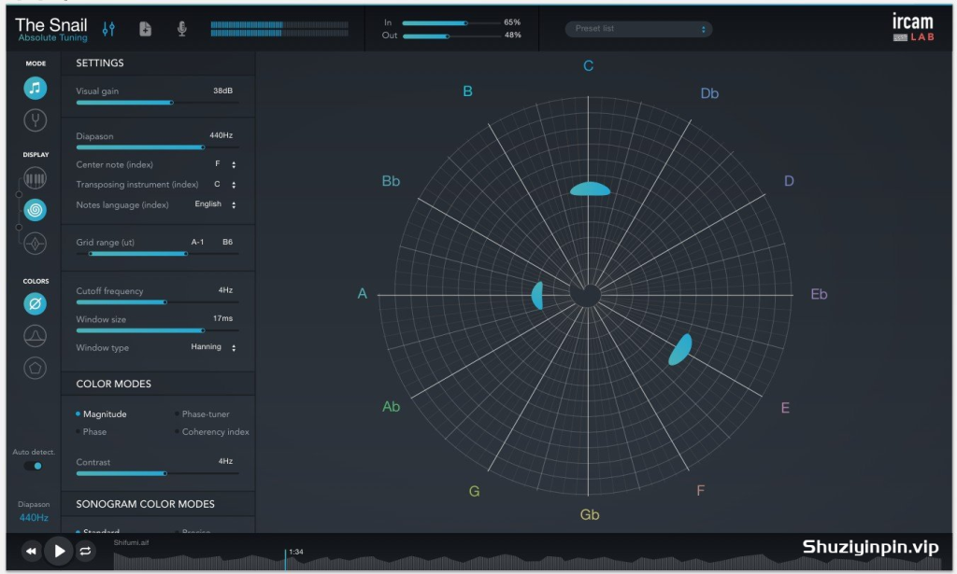Start playback with the play button
The image size is (957, 574).
click(x=59, y=552)
